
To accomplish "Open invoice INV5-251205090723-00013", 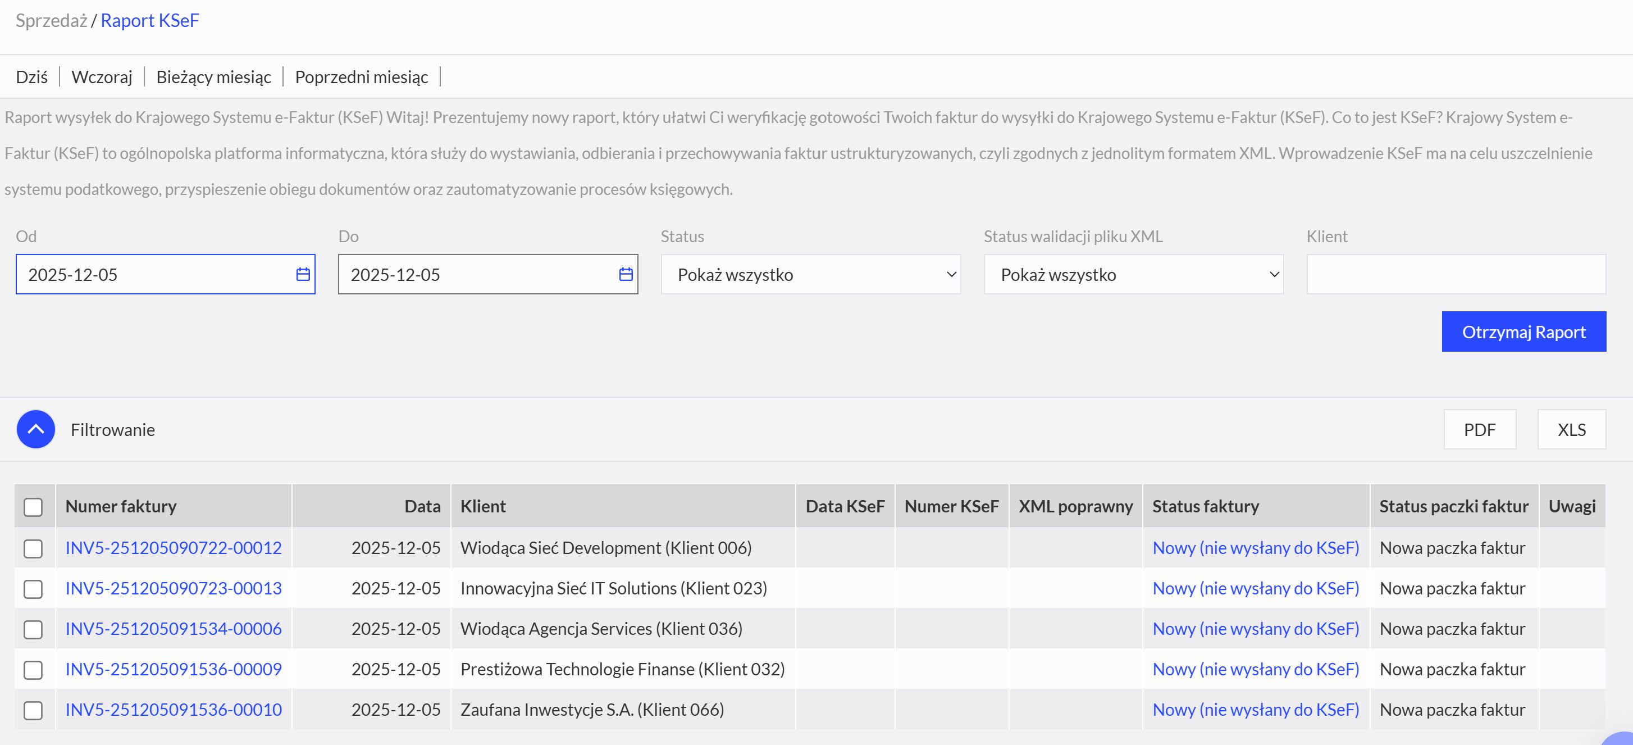I will pyautogui.click(x=174, y=588).
